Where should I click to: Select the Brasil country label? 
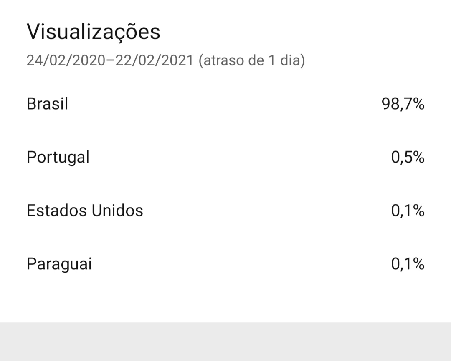coord(48,104)
